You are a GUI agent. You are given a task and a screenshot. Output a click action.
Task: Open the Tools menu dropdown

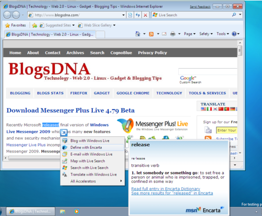[x=223, y=34]
